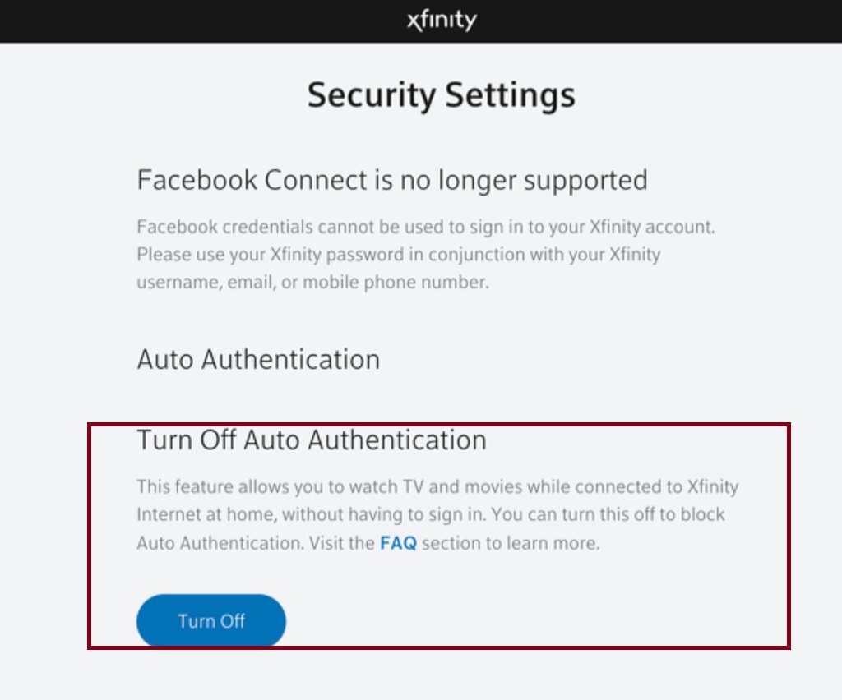Click the word FAQ in blue text

397,543
